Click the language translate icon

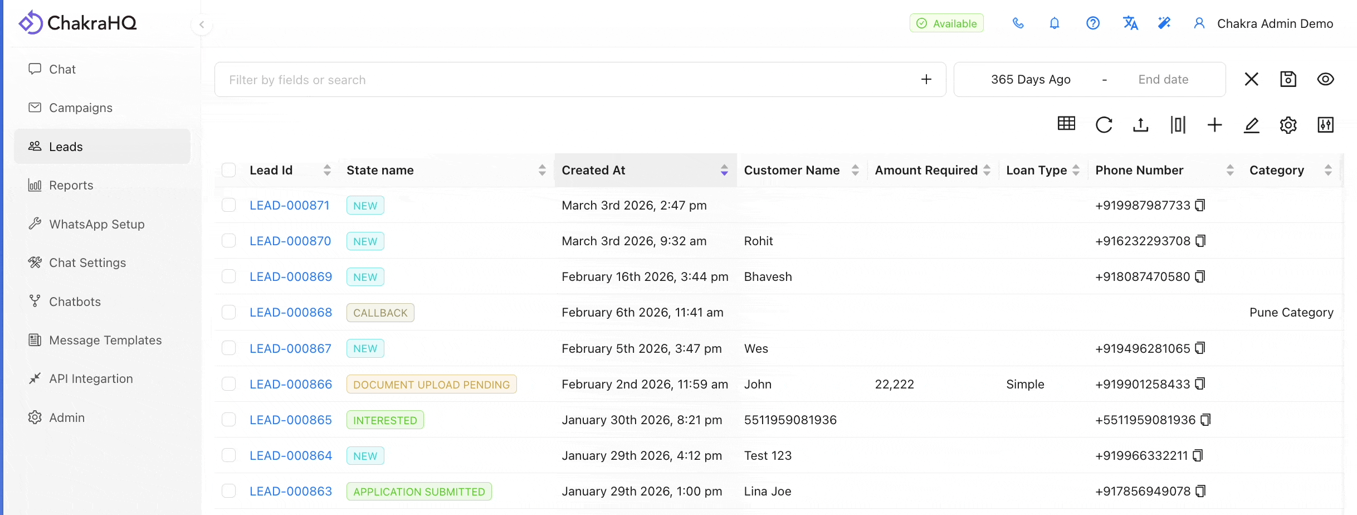coord(1130,23)
